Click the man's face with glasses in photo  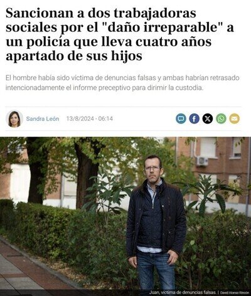click(x=153, y=169)
